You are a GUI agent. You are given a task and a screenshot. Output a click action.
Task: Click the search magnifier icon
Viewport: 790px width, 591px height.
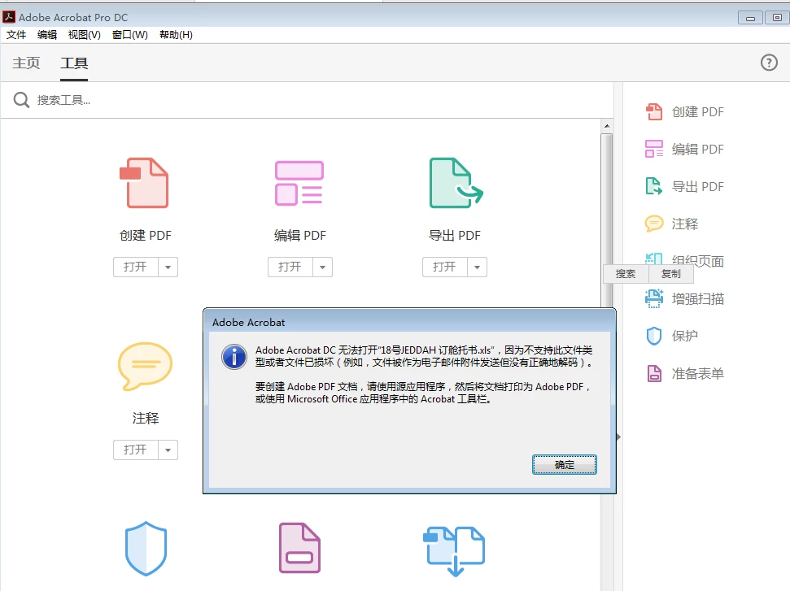coord(21,100)
